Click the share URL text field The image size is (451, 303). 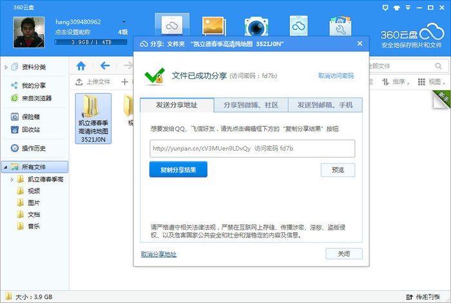coord(252,149)
